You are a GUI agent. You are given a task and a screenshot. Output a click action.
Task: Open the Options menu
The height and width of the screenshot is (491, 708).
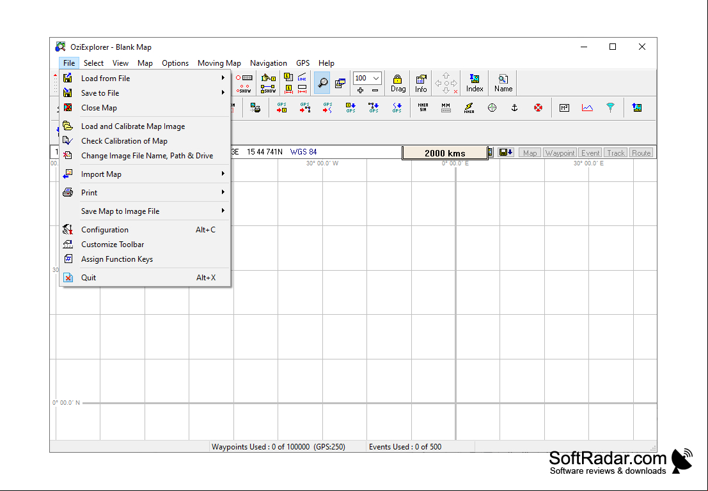tap(175, 63)
